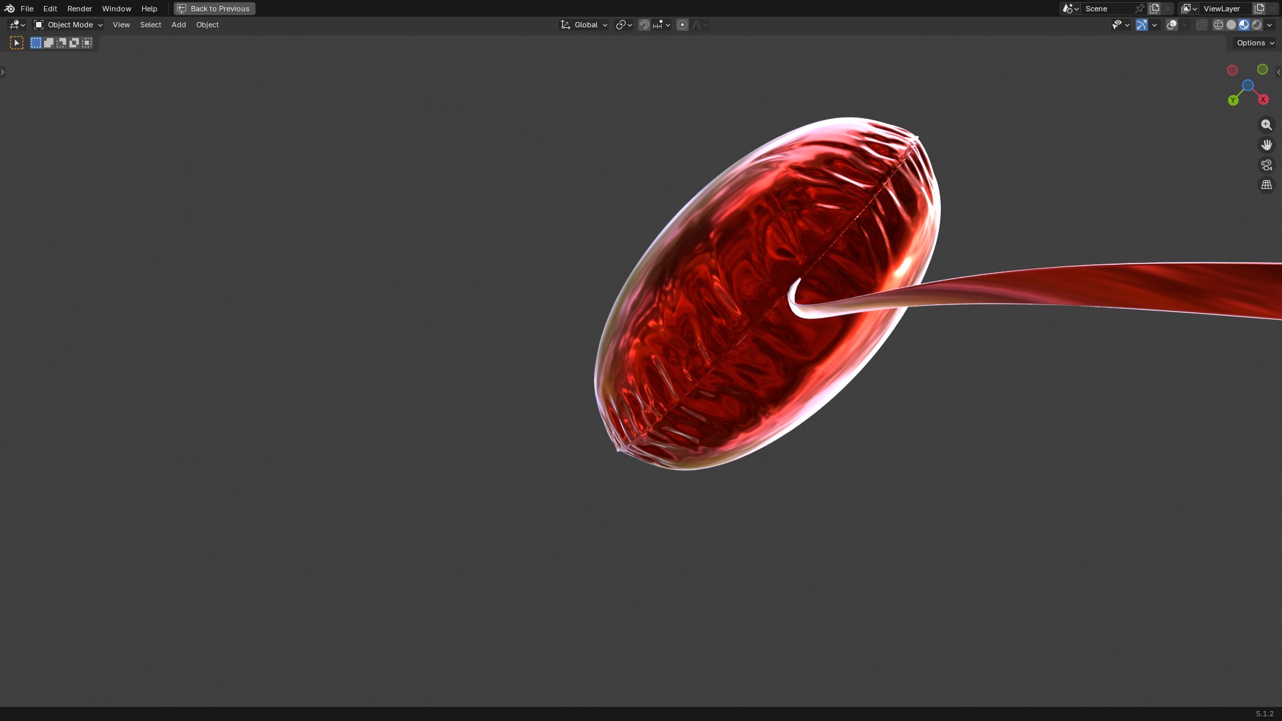Expand the right sidebar panel arrow
The image size is (1282, 721).
(1279, 72)
